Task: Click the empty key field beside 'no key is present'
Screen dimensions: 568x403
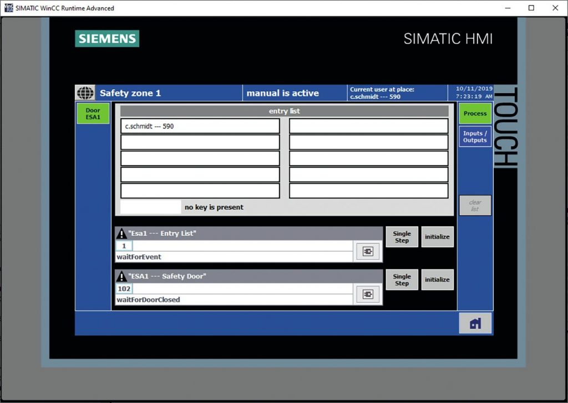Action: coord(150,207)
